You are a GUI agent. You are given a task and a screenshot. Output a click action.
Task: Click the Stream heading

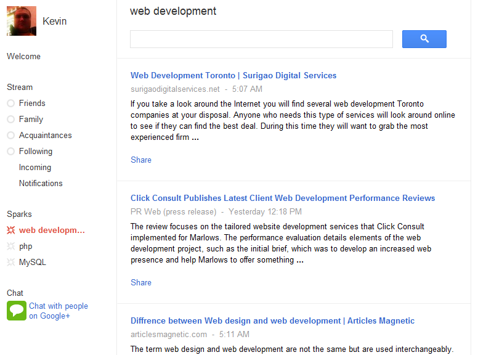(x=20, y=88)
